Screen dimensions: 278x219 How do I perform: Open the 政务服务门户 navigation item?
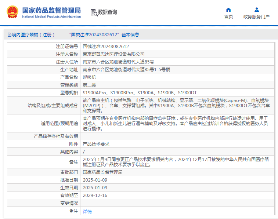[x=256, y=17]
